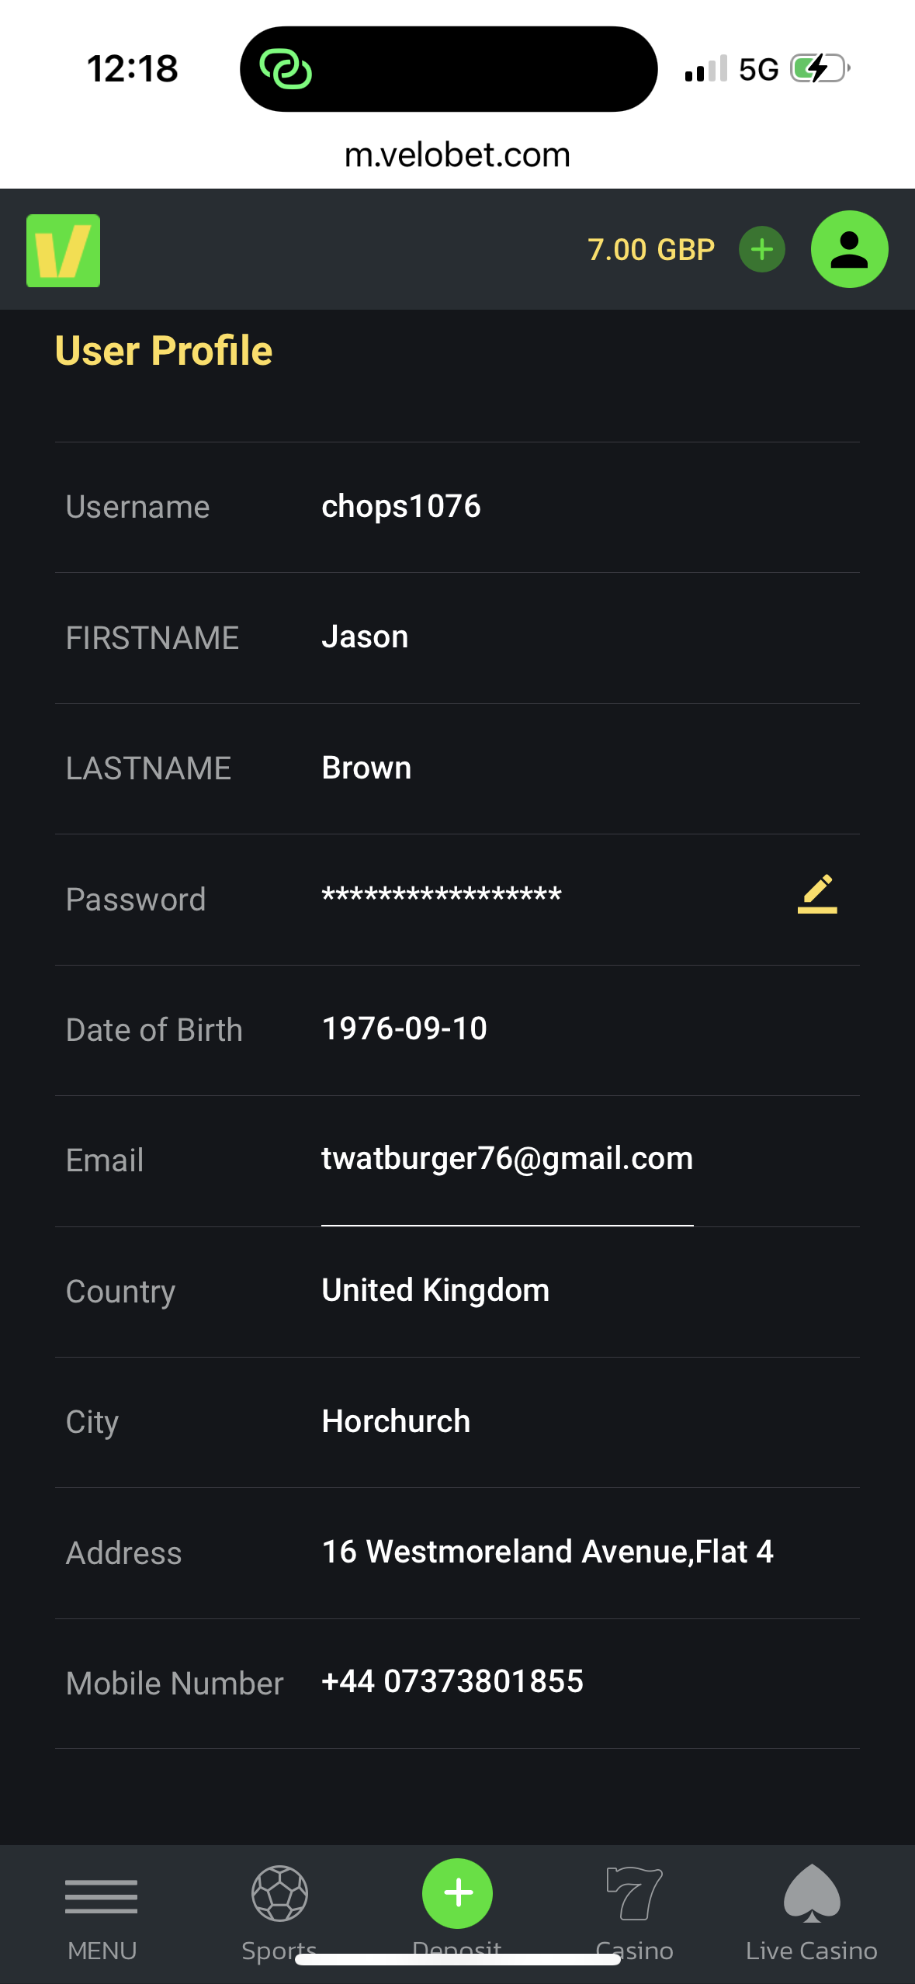Tap the Velobet logo icon
This screenshot has height=1984, width=915.
pyautogui.click(x=63, y=251)
